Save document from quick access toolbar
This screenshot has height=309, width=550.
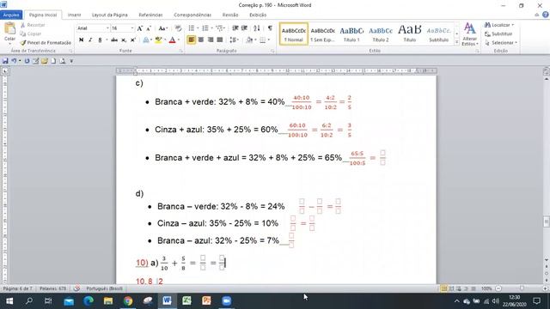pos(5,61)
